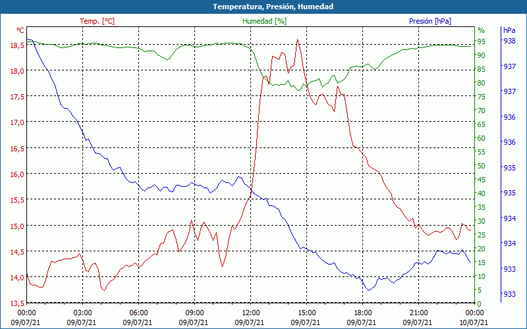Click the "25" humidity axis tick
This screenshot has height=329, width=527.
[482, 235]
